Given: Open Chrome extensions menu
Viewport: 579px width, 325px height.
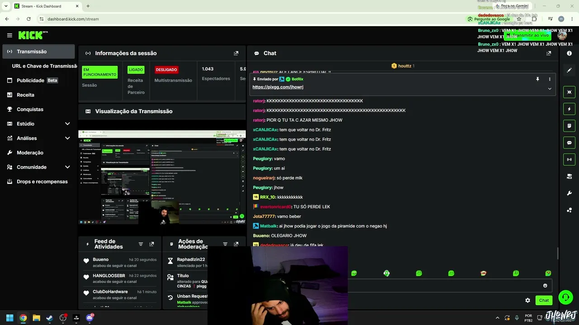Looking at the screenshot, I should point(534,19).
